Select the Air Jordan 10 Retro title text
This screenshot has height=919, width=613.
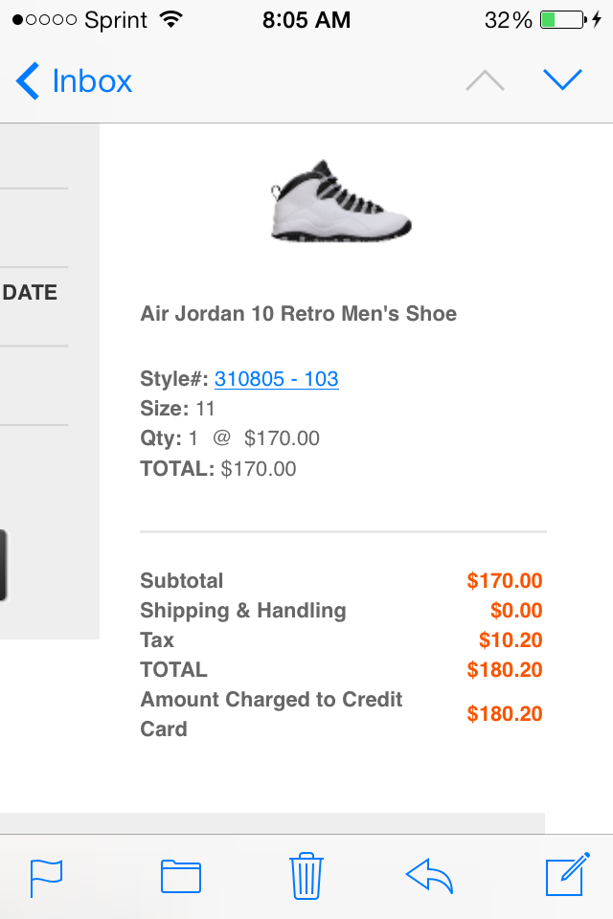(x=298, y=314)
